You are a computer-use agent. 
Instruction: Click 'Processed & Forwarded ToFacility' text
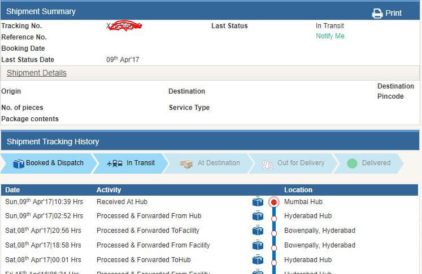(148, 231)
